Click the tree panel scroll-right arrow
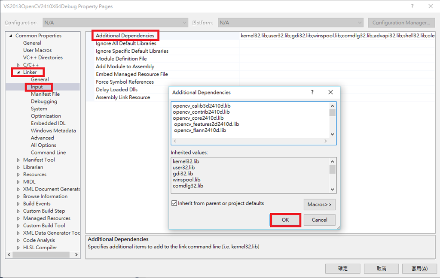Screen dimensions: 440x278 click(x=76, y=255)
